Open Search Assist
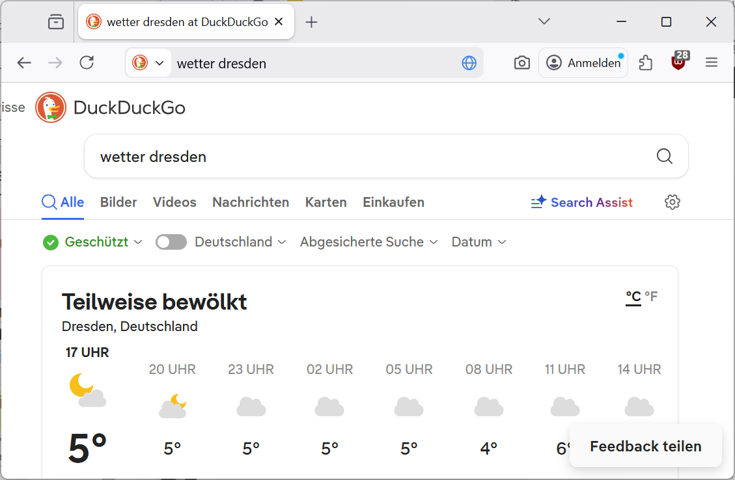Viewport: 735px width, 480px height. (x=581, y=202)
